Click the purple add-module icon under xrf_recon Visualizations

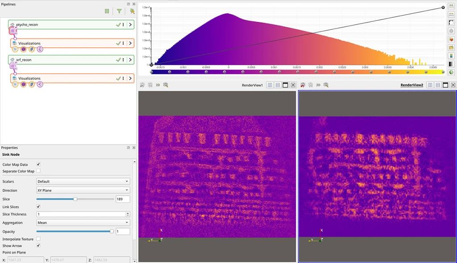[x=40, y=84]
